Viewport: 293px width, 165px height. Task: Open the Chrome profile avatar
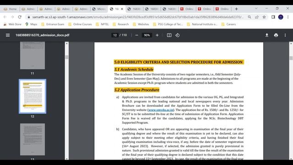tap(281, 17)
